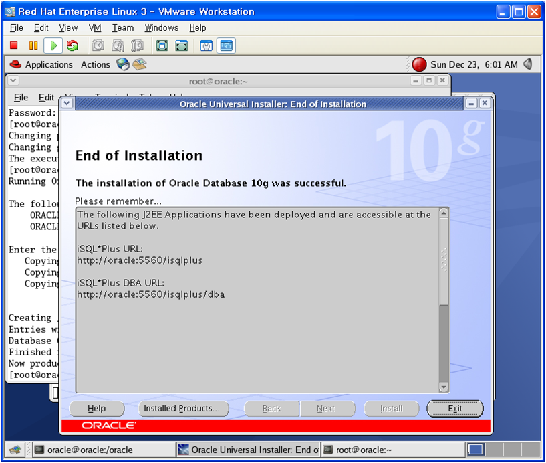Click the red update alert notification icon
Viewport: 546px width, 463px height.
pos(419,64)
